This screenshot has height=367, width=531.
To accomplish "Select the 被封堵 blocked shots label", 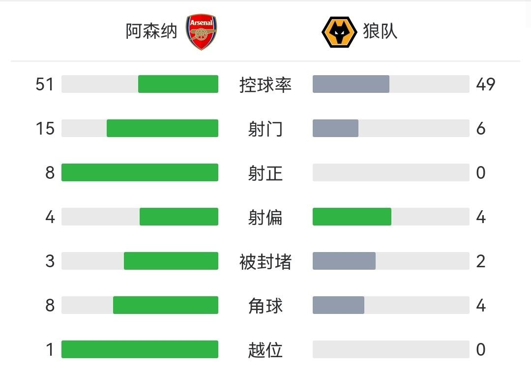I will point(265,261).
